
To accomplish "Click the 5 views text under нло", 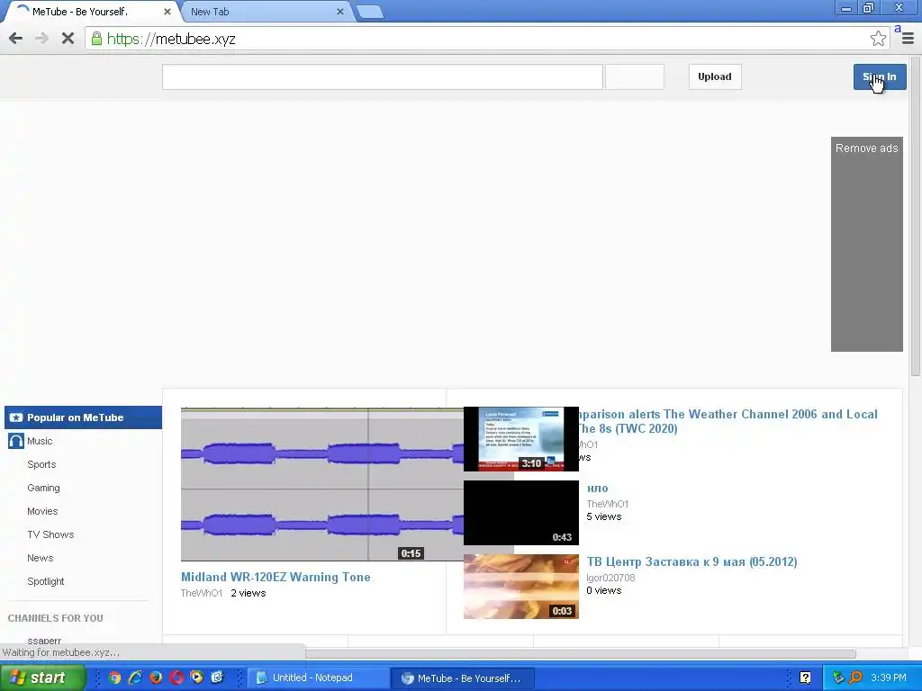I will click(604, 517).
